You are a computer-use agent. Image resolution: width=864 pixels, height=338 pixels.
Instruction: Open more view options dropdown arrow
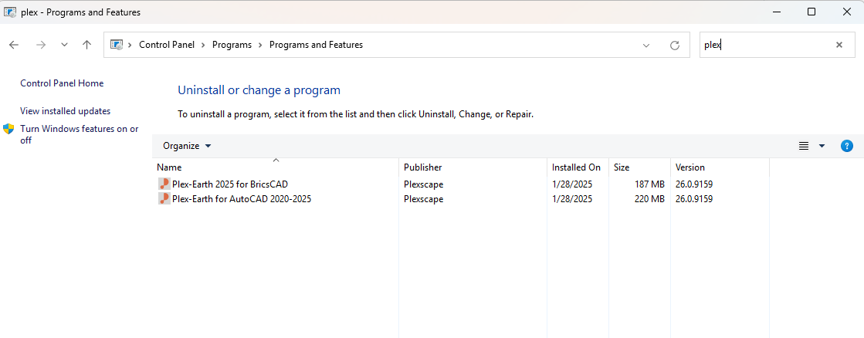click(x=822, y=146)
